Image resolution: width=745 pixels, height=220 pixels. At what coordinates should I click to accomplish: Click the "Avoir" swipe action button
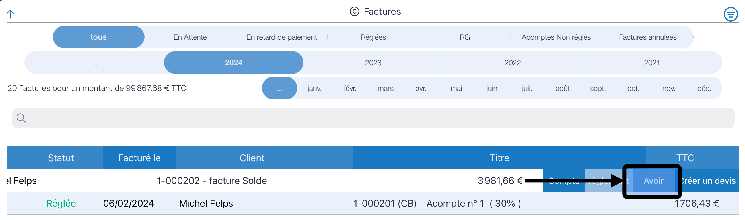653,181
